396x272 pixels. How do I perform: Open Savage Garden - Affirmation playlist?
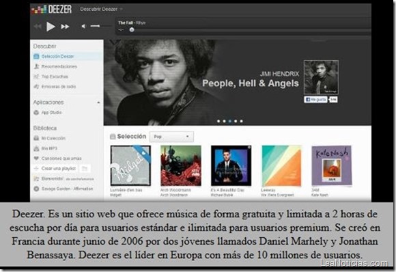67,189
